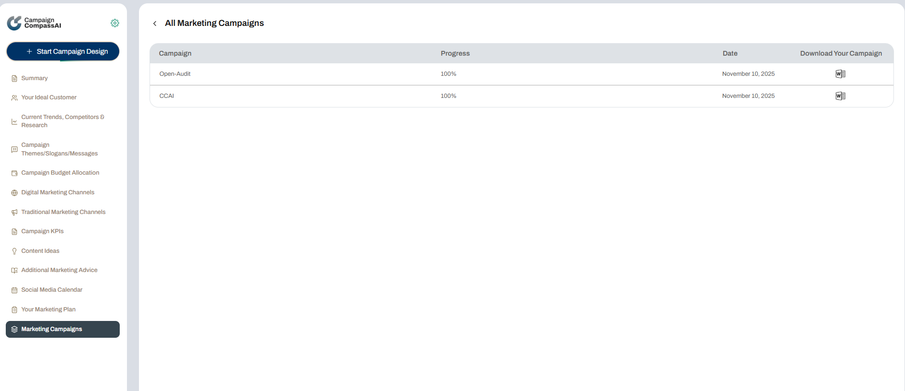
Task: Open the Summary section
Action: click(x=34, y=78)
